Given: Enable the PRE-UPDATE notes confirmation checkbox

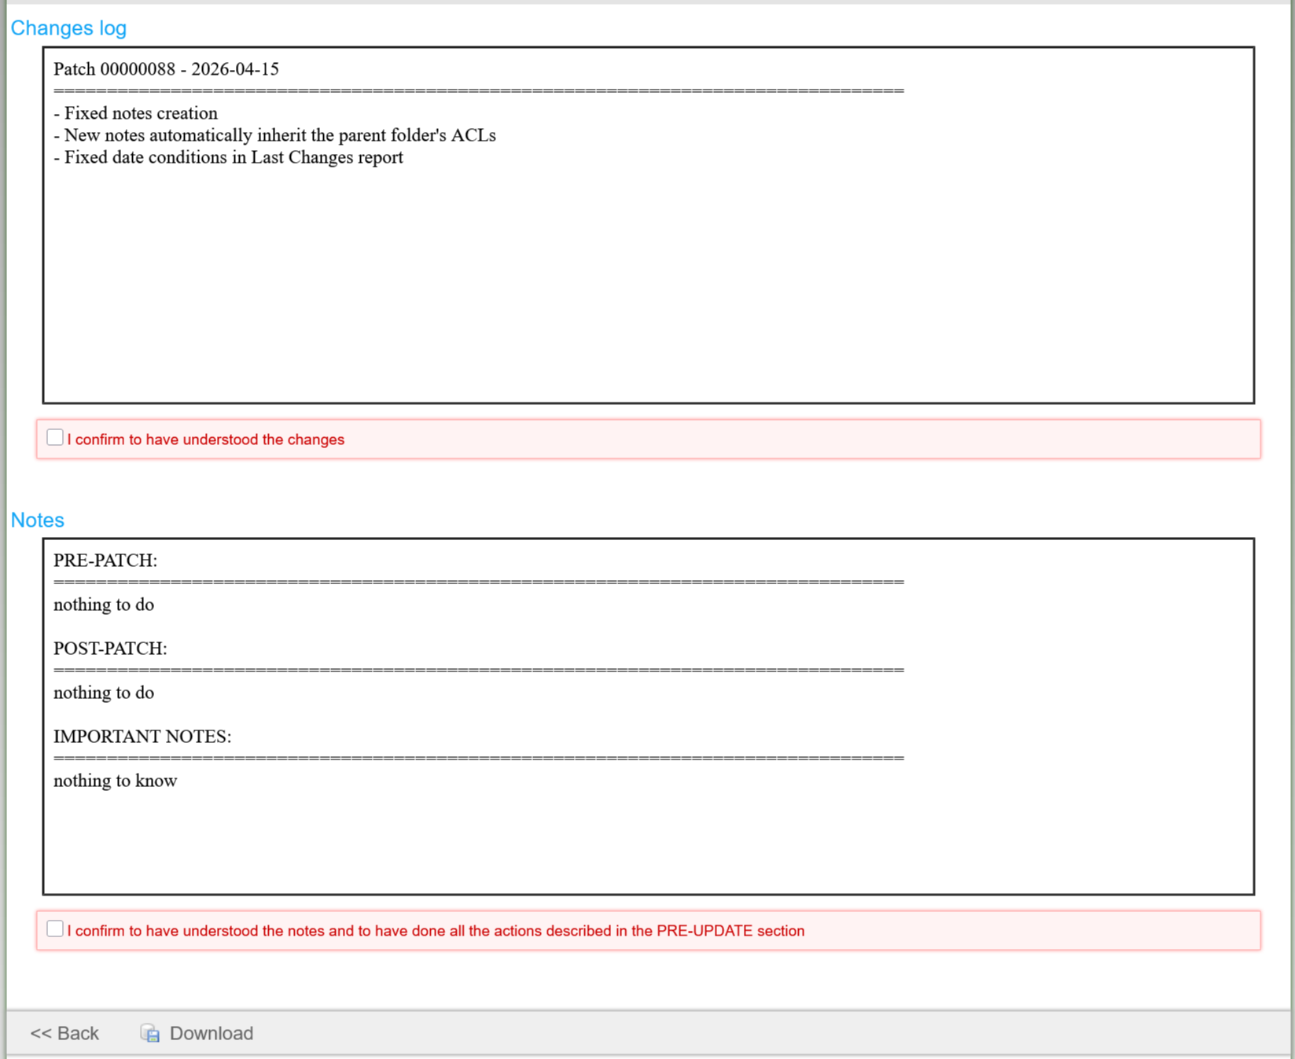Looking at the screenshot, I should [x=55, y=929].
